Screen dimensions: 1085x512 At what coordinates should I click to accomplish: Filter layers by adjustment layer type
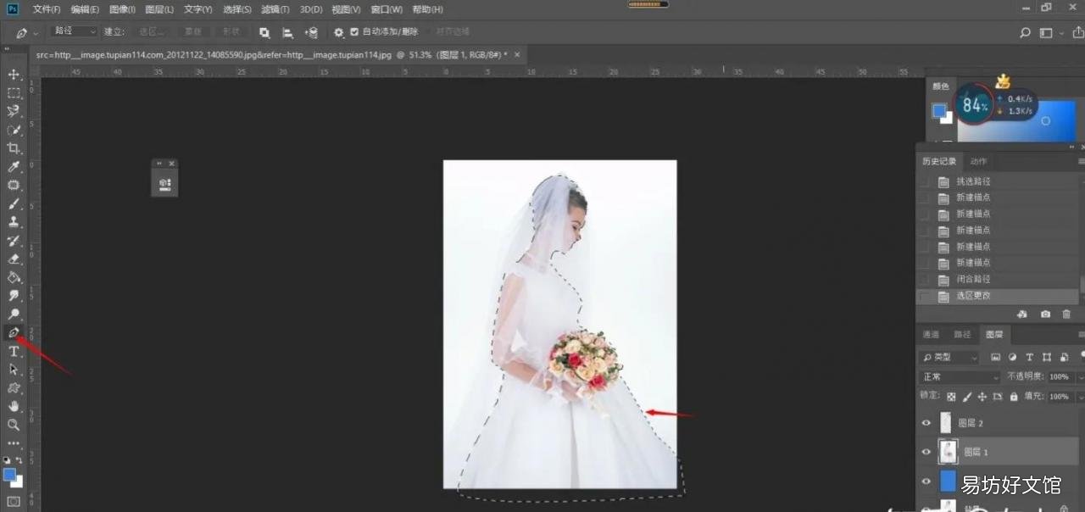(1013, 357)
